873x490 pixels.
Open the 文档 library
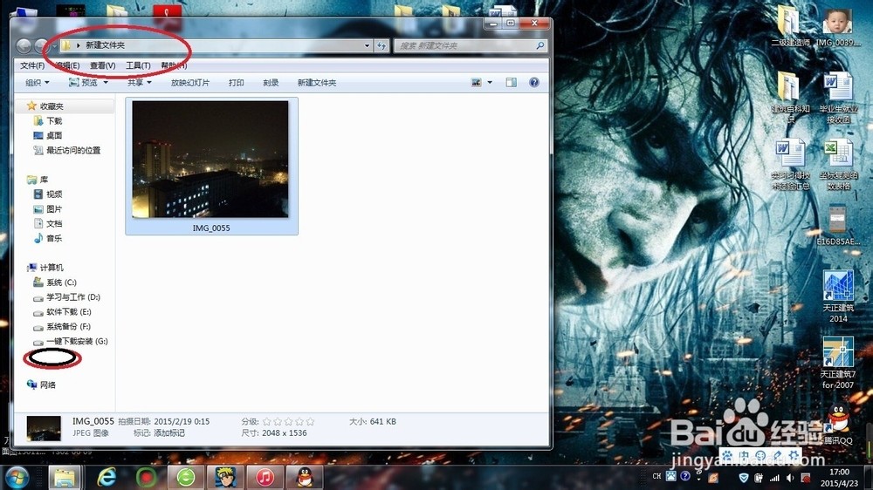53,223
